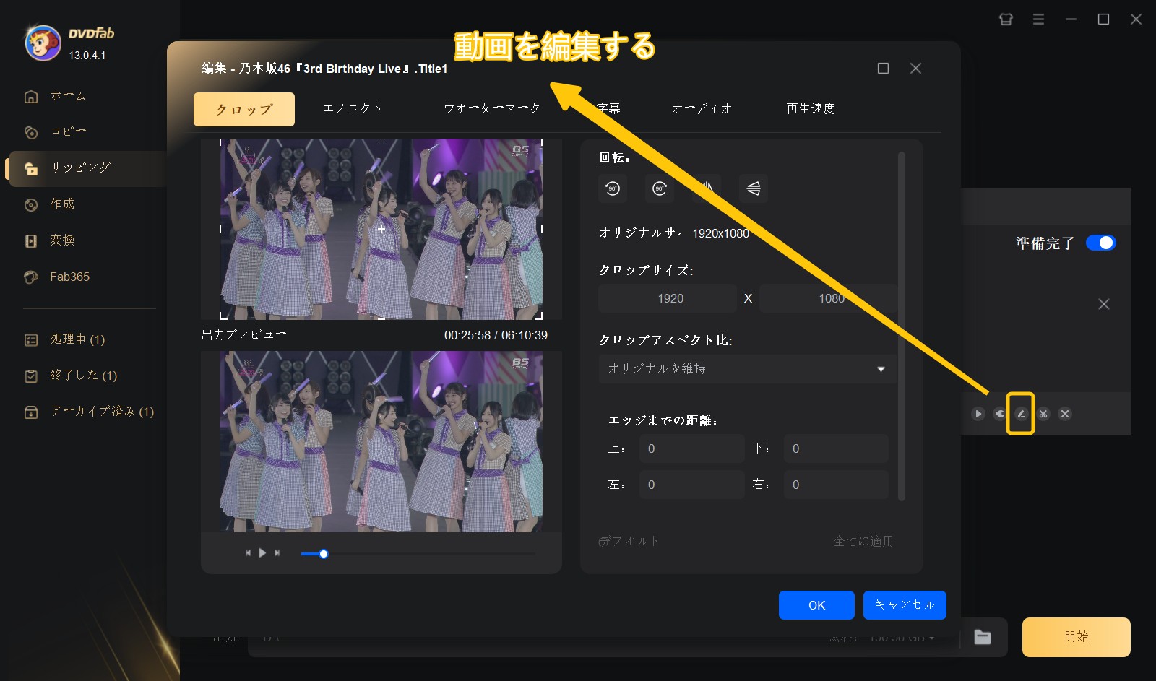Click crop panel vertical scrollbar
This screenshot has width=1156, height=681.
click(x=902, y=326)
